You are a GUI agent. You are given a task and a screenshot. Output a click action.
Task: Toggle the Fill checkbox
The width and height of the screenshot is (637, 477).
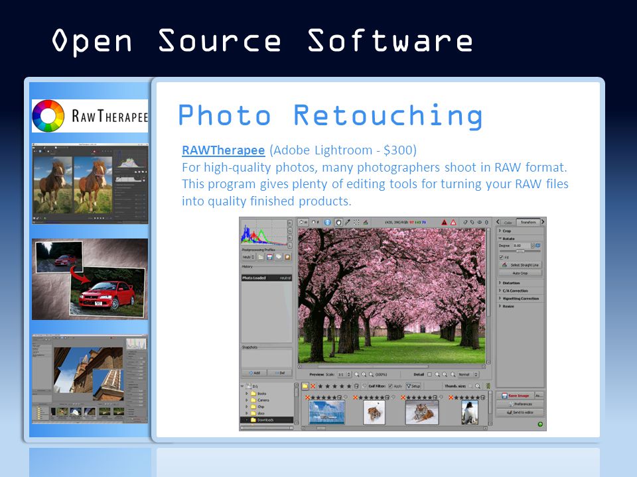(502, 257)
